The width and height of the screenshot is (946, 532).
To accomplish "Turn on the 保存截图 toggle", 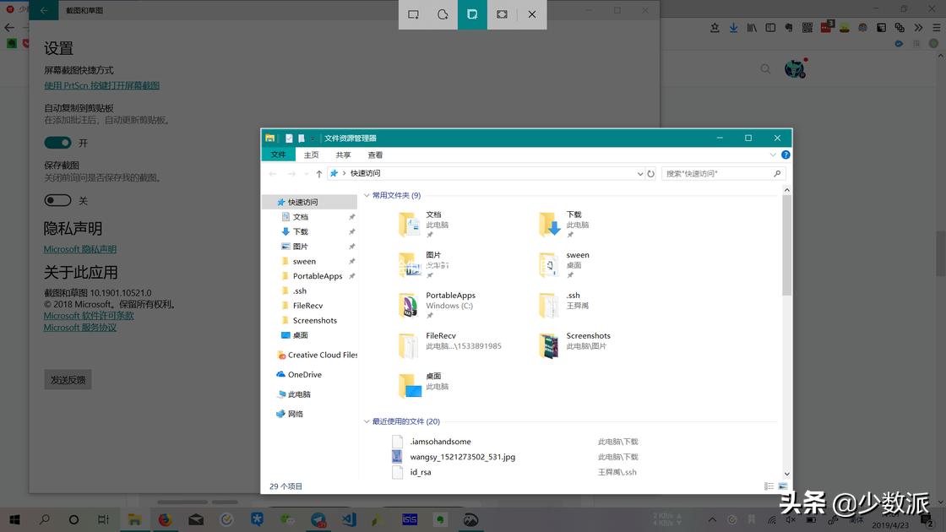I will tap(57, 200).
